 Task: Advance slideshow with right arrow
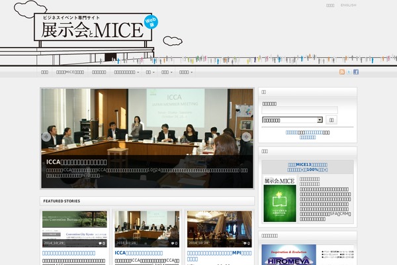tap(246, 137)
